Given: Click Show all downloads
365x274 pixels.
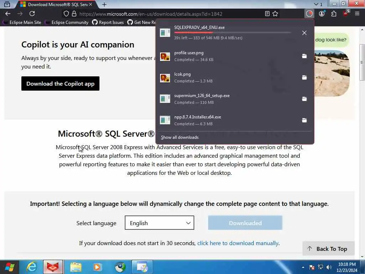Looking at the screenshot, I should point(180,137).
